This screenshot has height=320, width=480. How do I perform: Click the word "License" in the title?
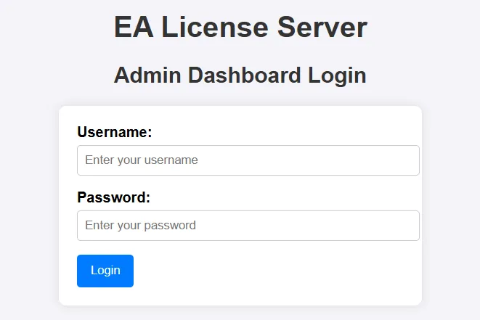click(215, 28)
